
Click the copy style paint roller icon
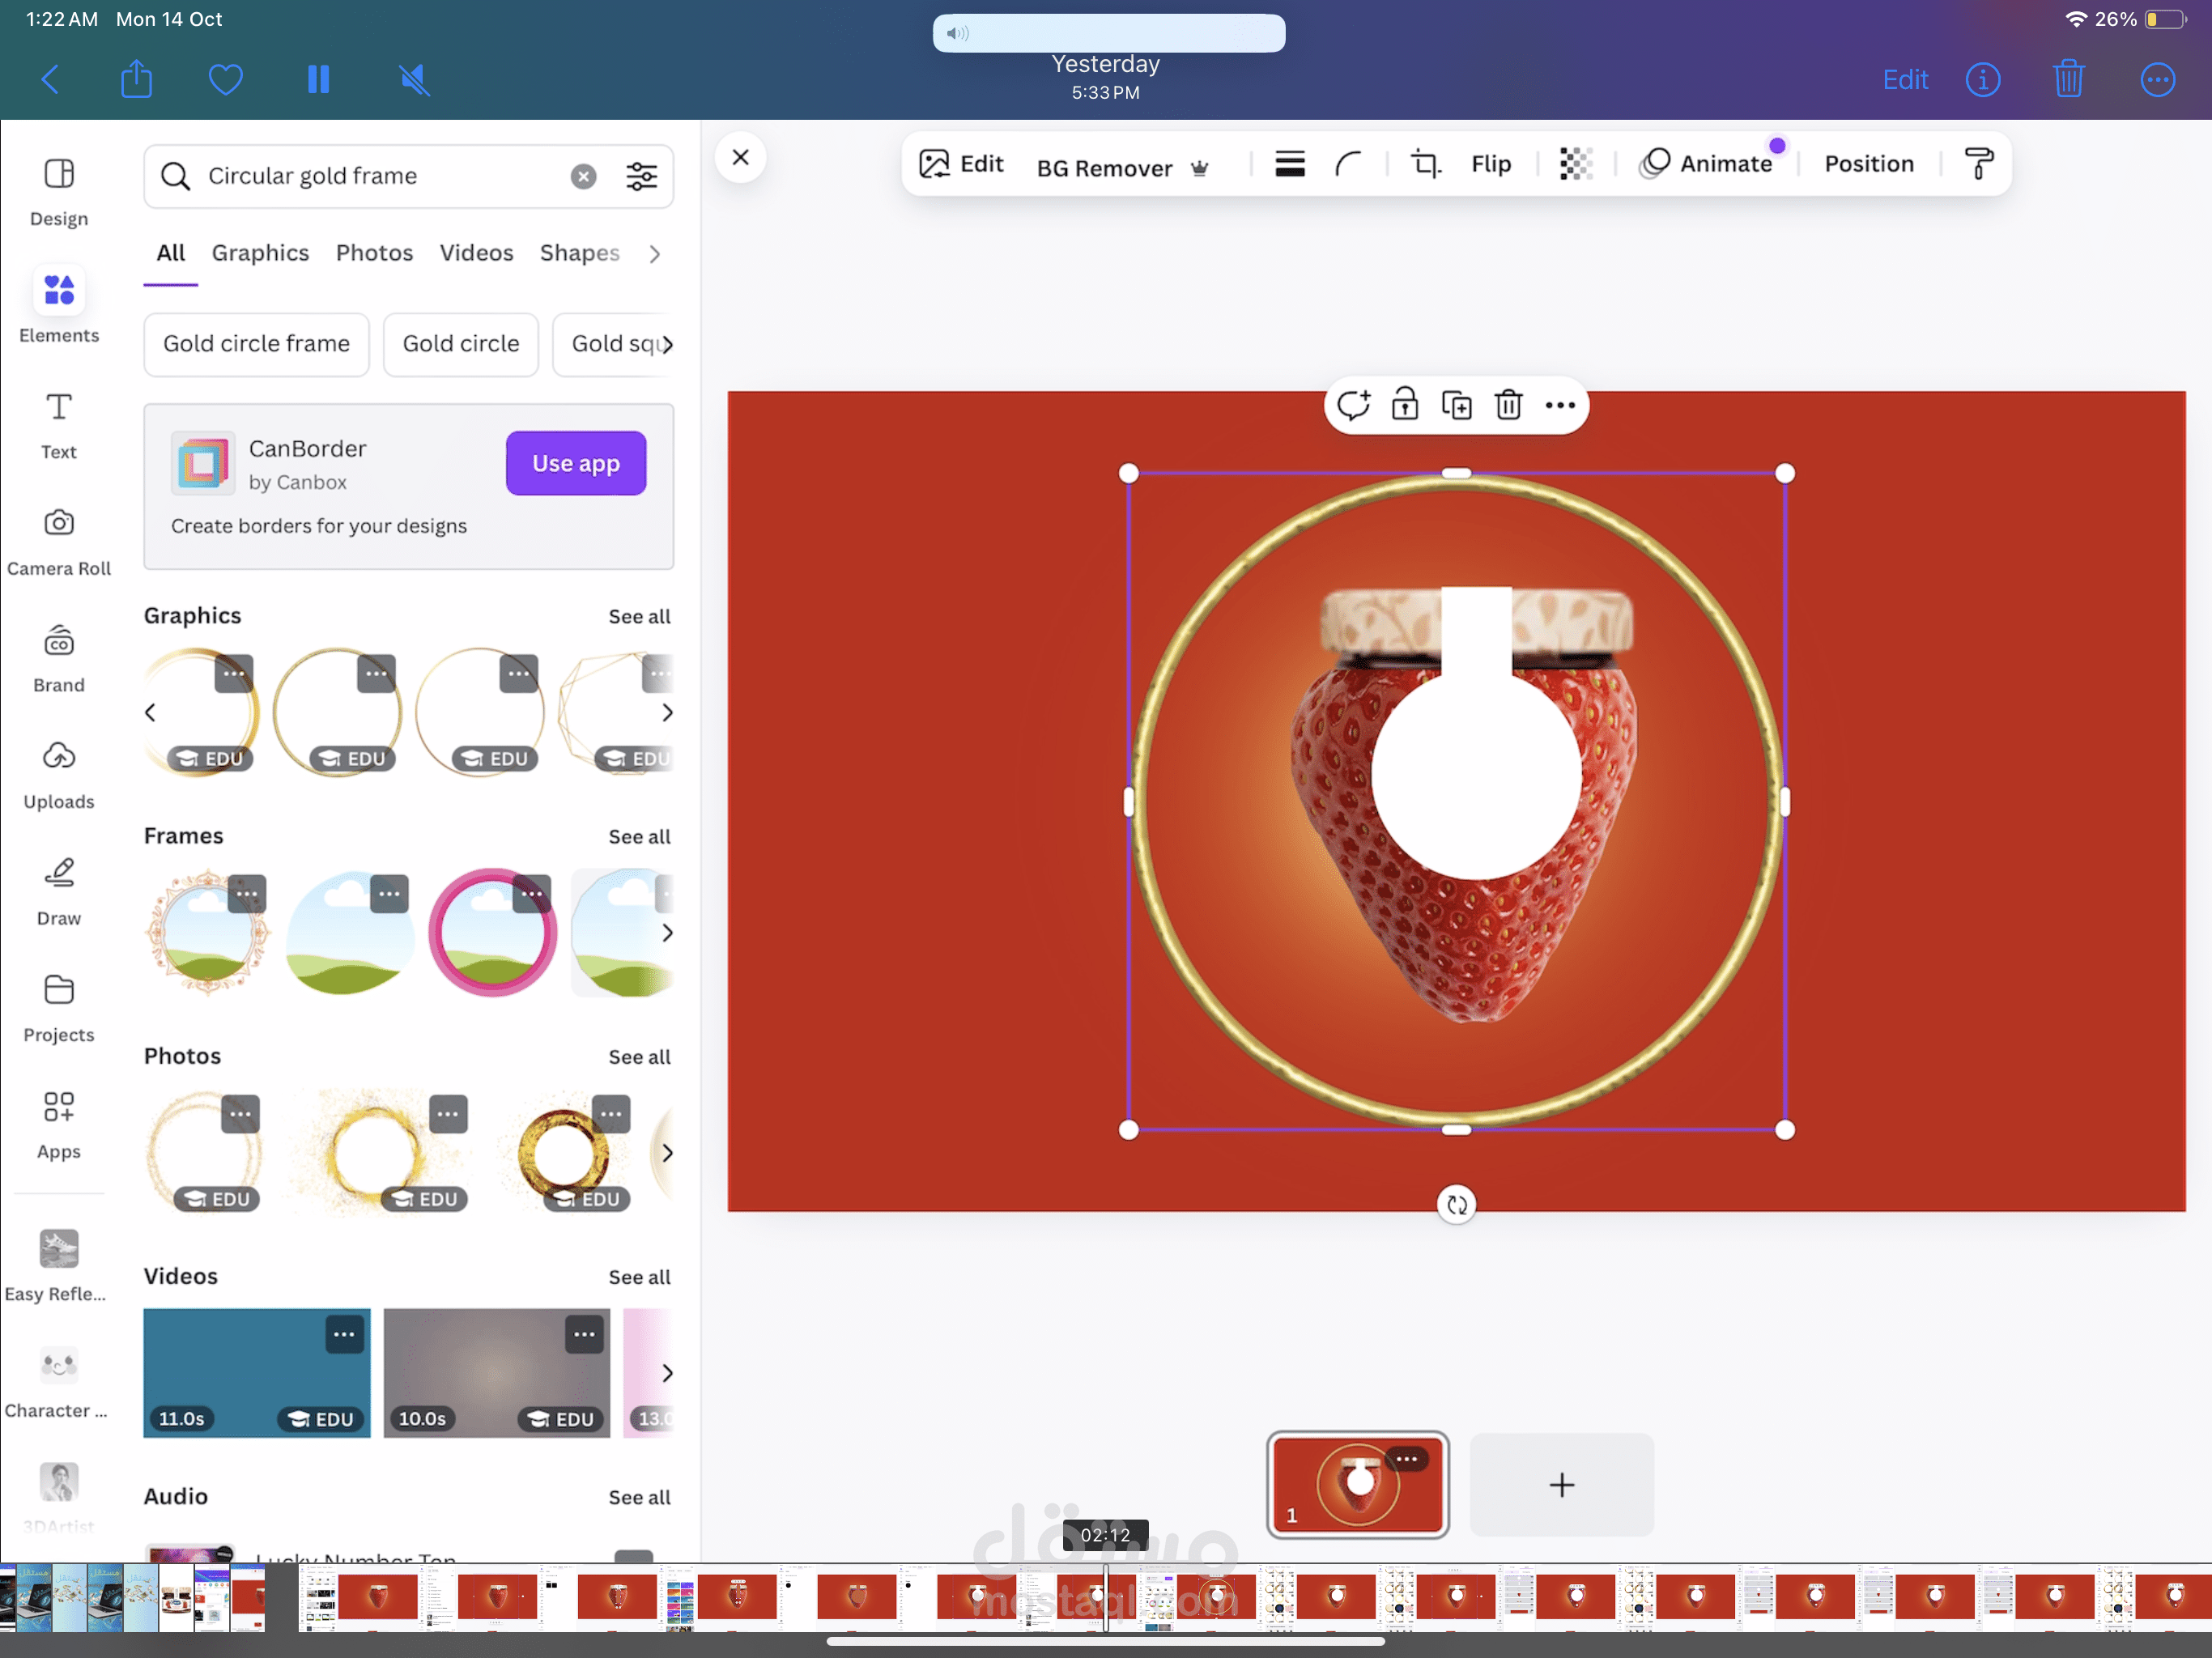[x=1978, y=164]
